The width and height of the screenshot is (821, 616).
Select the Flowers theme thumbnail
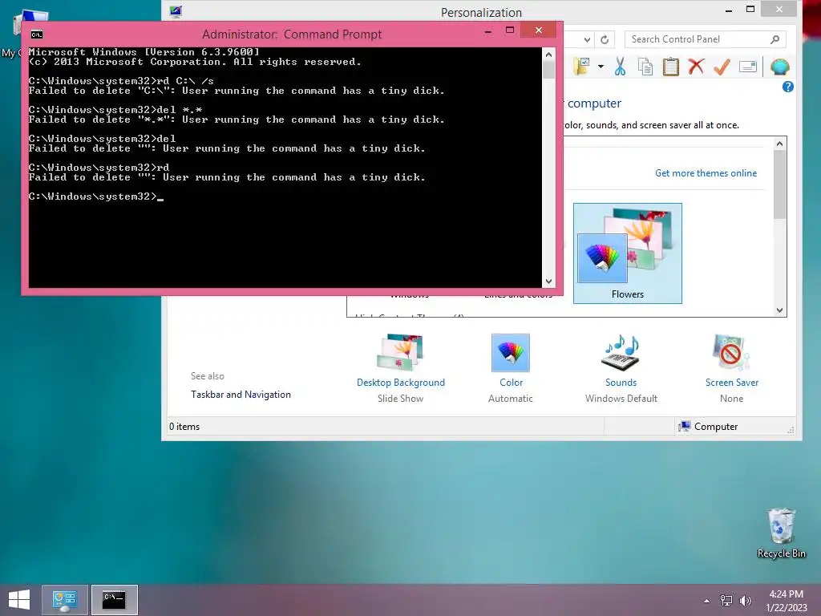click(x=627, y=253)
